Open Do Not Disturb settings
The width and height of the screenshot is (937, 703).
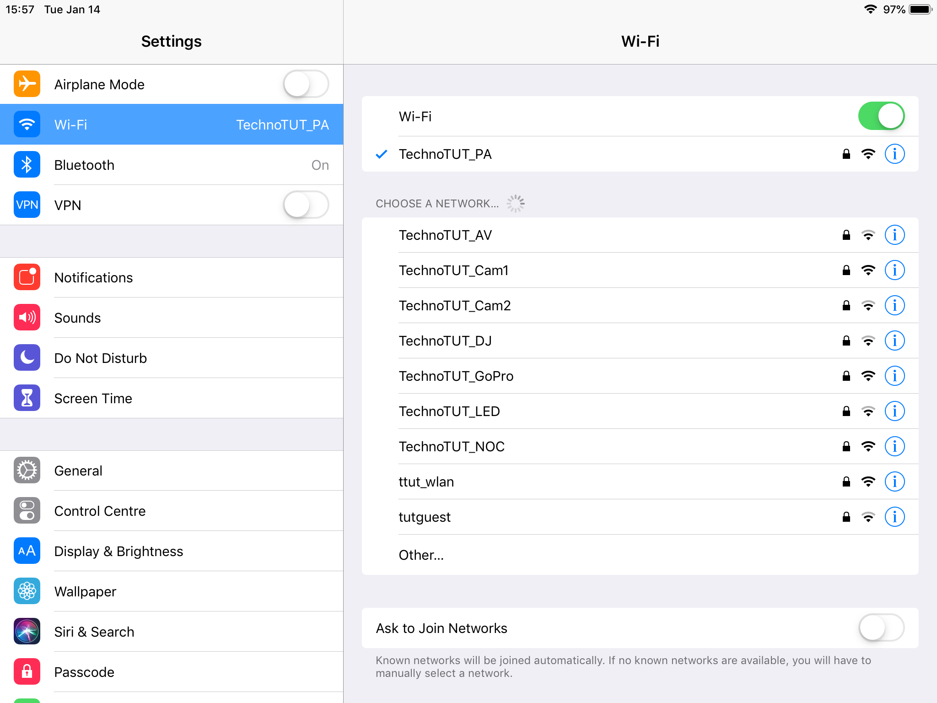[x=172, y=358]
